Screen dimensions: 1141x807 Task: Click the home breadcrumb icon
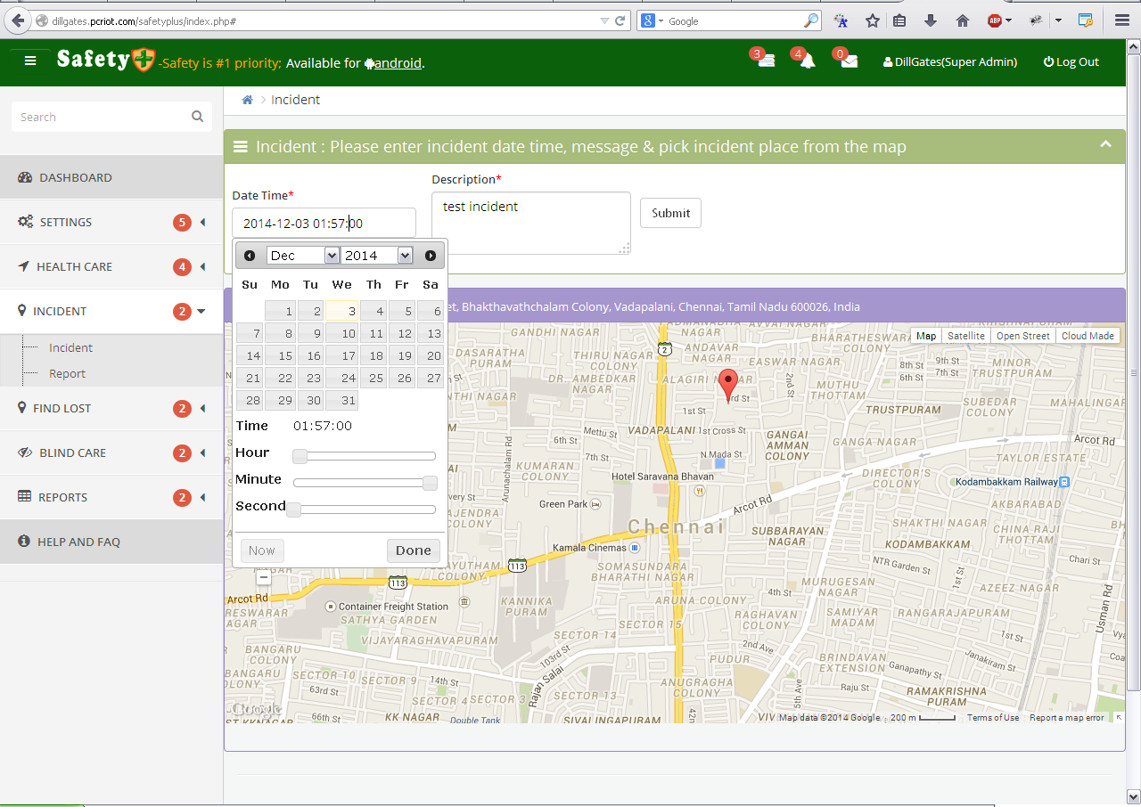click(247, 100)
